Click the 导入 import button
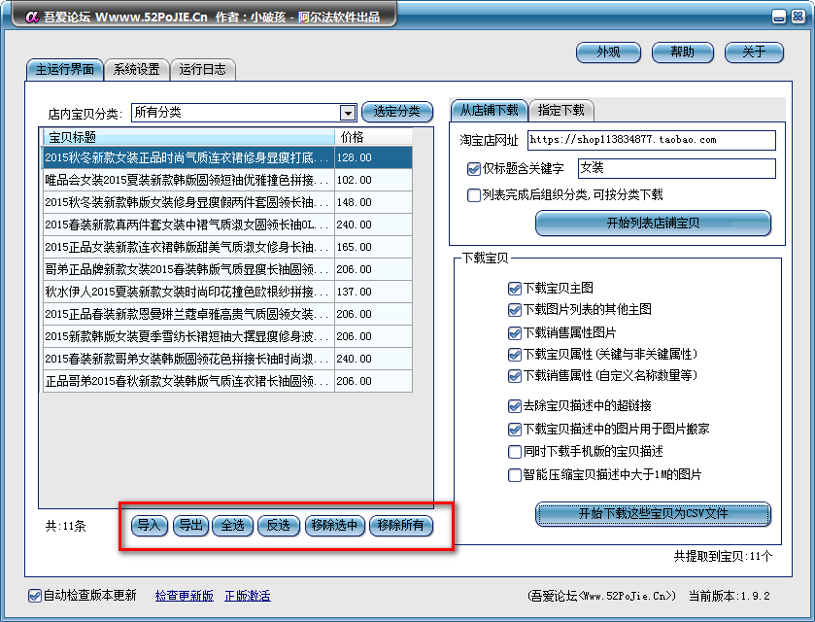This screenshot has height=622, width=815. point(150,525)
